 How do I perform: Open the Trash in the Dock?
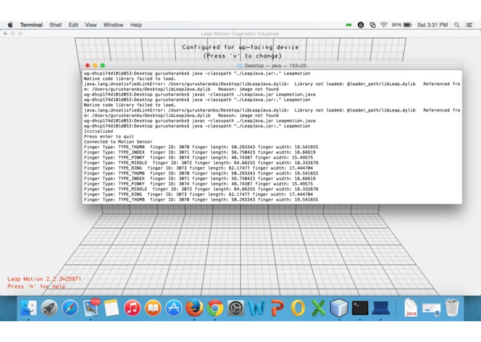(x=452, y=307)
